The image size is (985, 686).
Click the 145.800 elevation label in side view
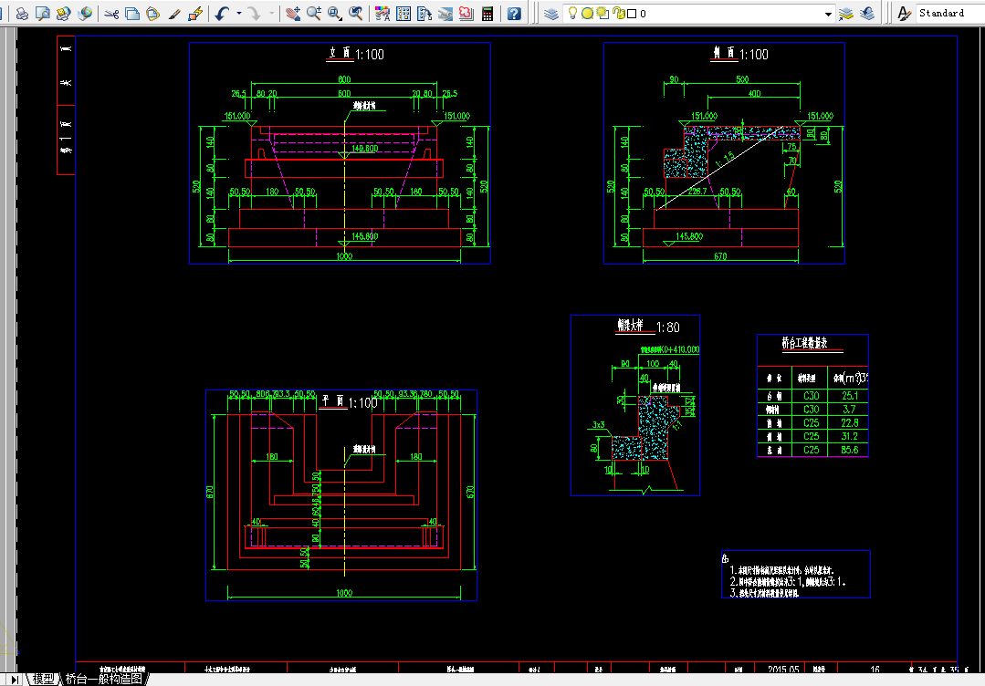tap(689, 236)
